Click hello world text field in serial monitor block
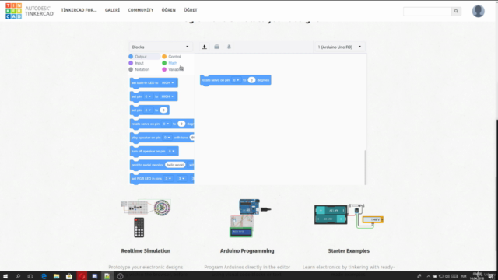 click(x=175, y=165)
